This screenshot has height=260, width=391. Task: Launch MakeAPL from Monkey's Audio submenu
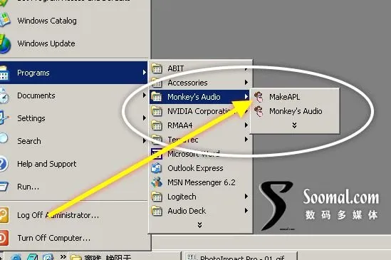click(x=295, y=97)
